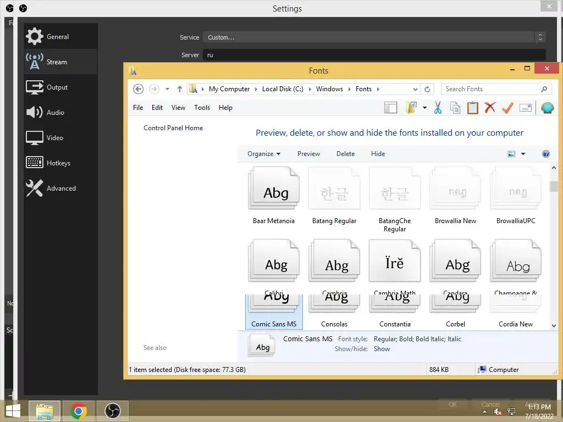Click the Back arrow in Fonts window

(138, 89)
